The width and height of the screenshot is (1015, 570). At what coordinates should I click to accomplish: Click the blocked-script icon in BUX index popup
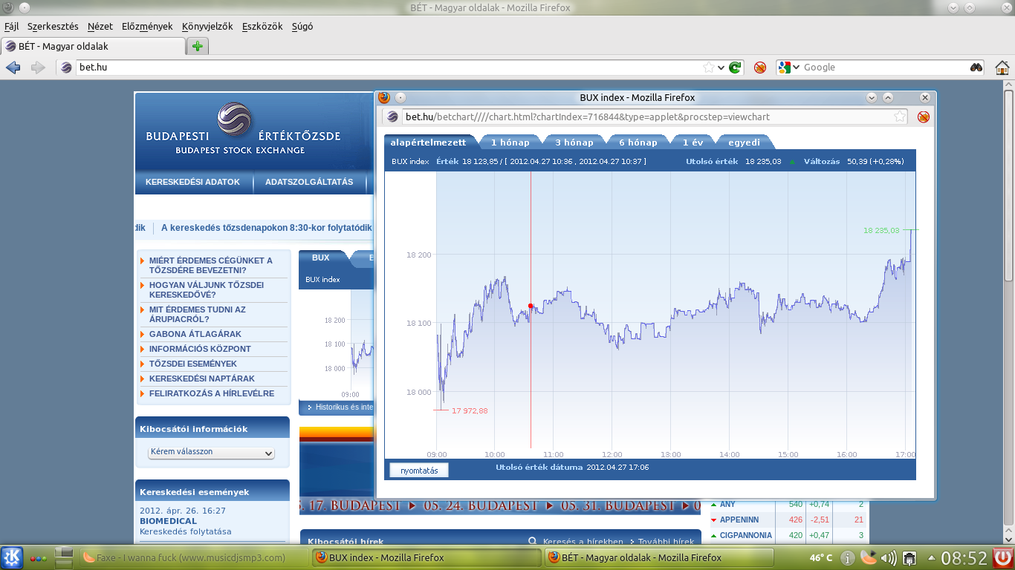click(924, 117)
